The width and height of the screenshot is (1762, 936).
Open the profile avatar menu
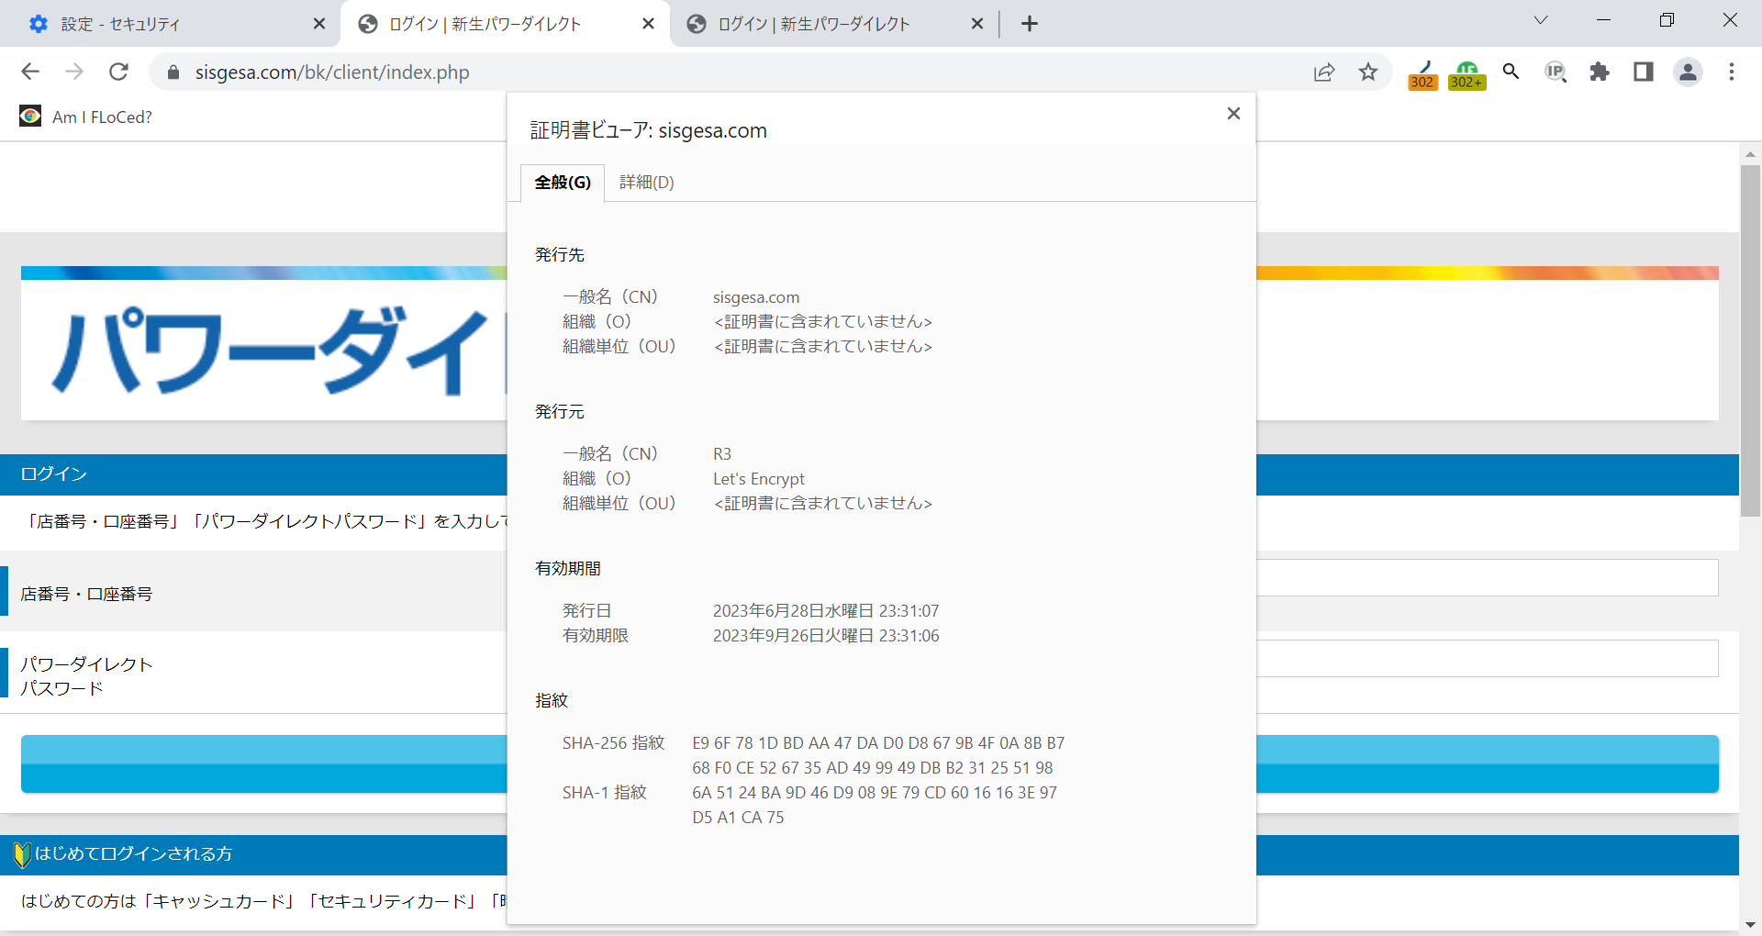[x=1688, y=72]
